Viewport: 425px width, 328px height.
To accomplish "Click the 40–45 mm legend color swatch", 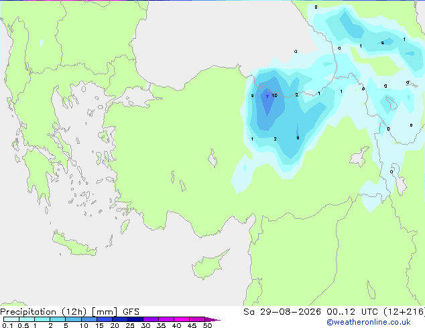I will click(x=182, y=319).
